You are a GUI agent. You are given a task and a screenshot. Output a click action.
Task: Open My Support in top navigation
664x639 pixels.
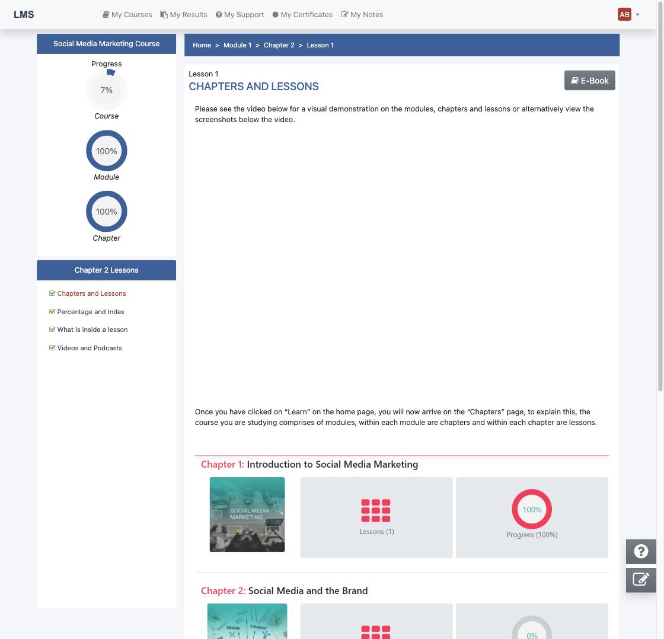(240, 14)
